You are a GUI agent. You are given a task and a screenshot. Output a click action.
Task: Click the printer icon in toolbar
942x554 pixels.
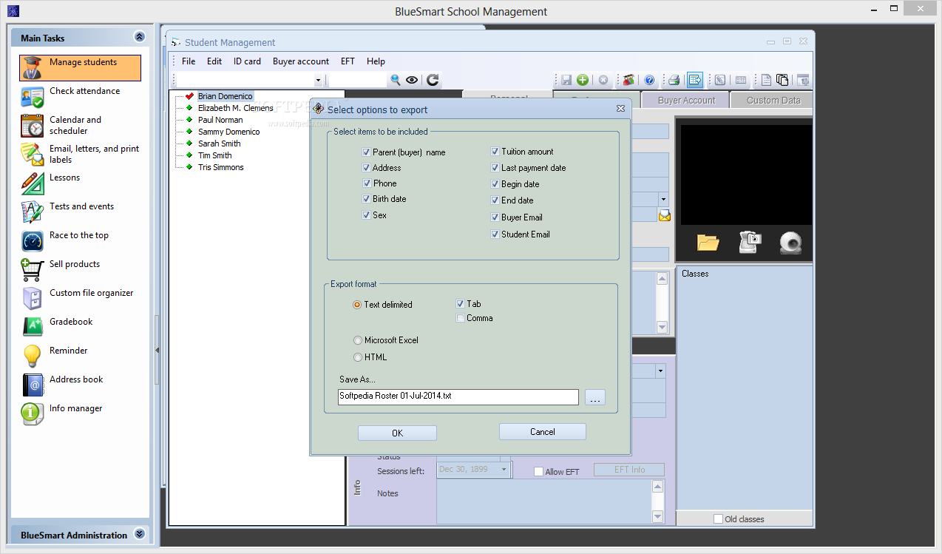[x=674, y=80]
